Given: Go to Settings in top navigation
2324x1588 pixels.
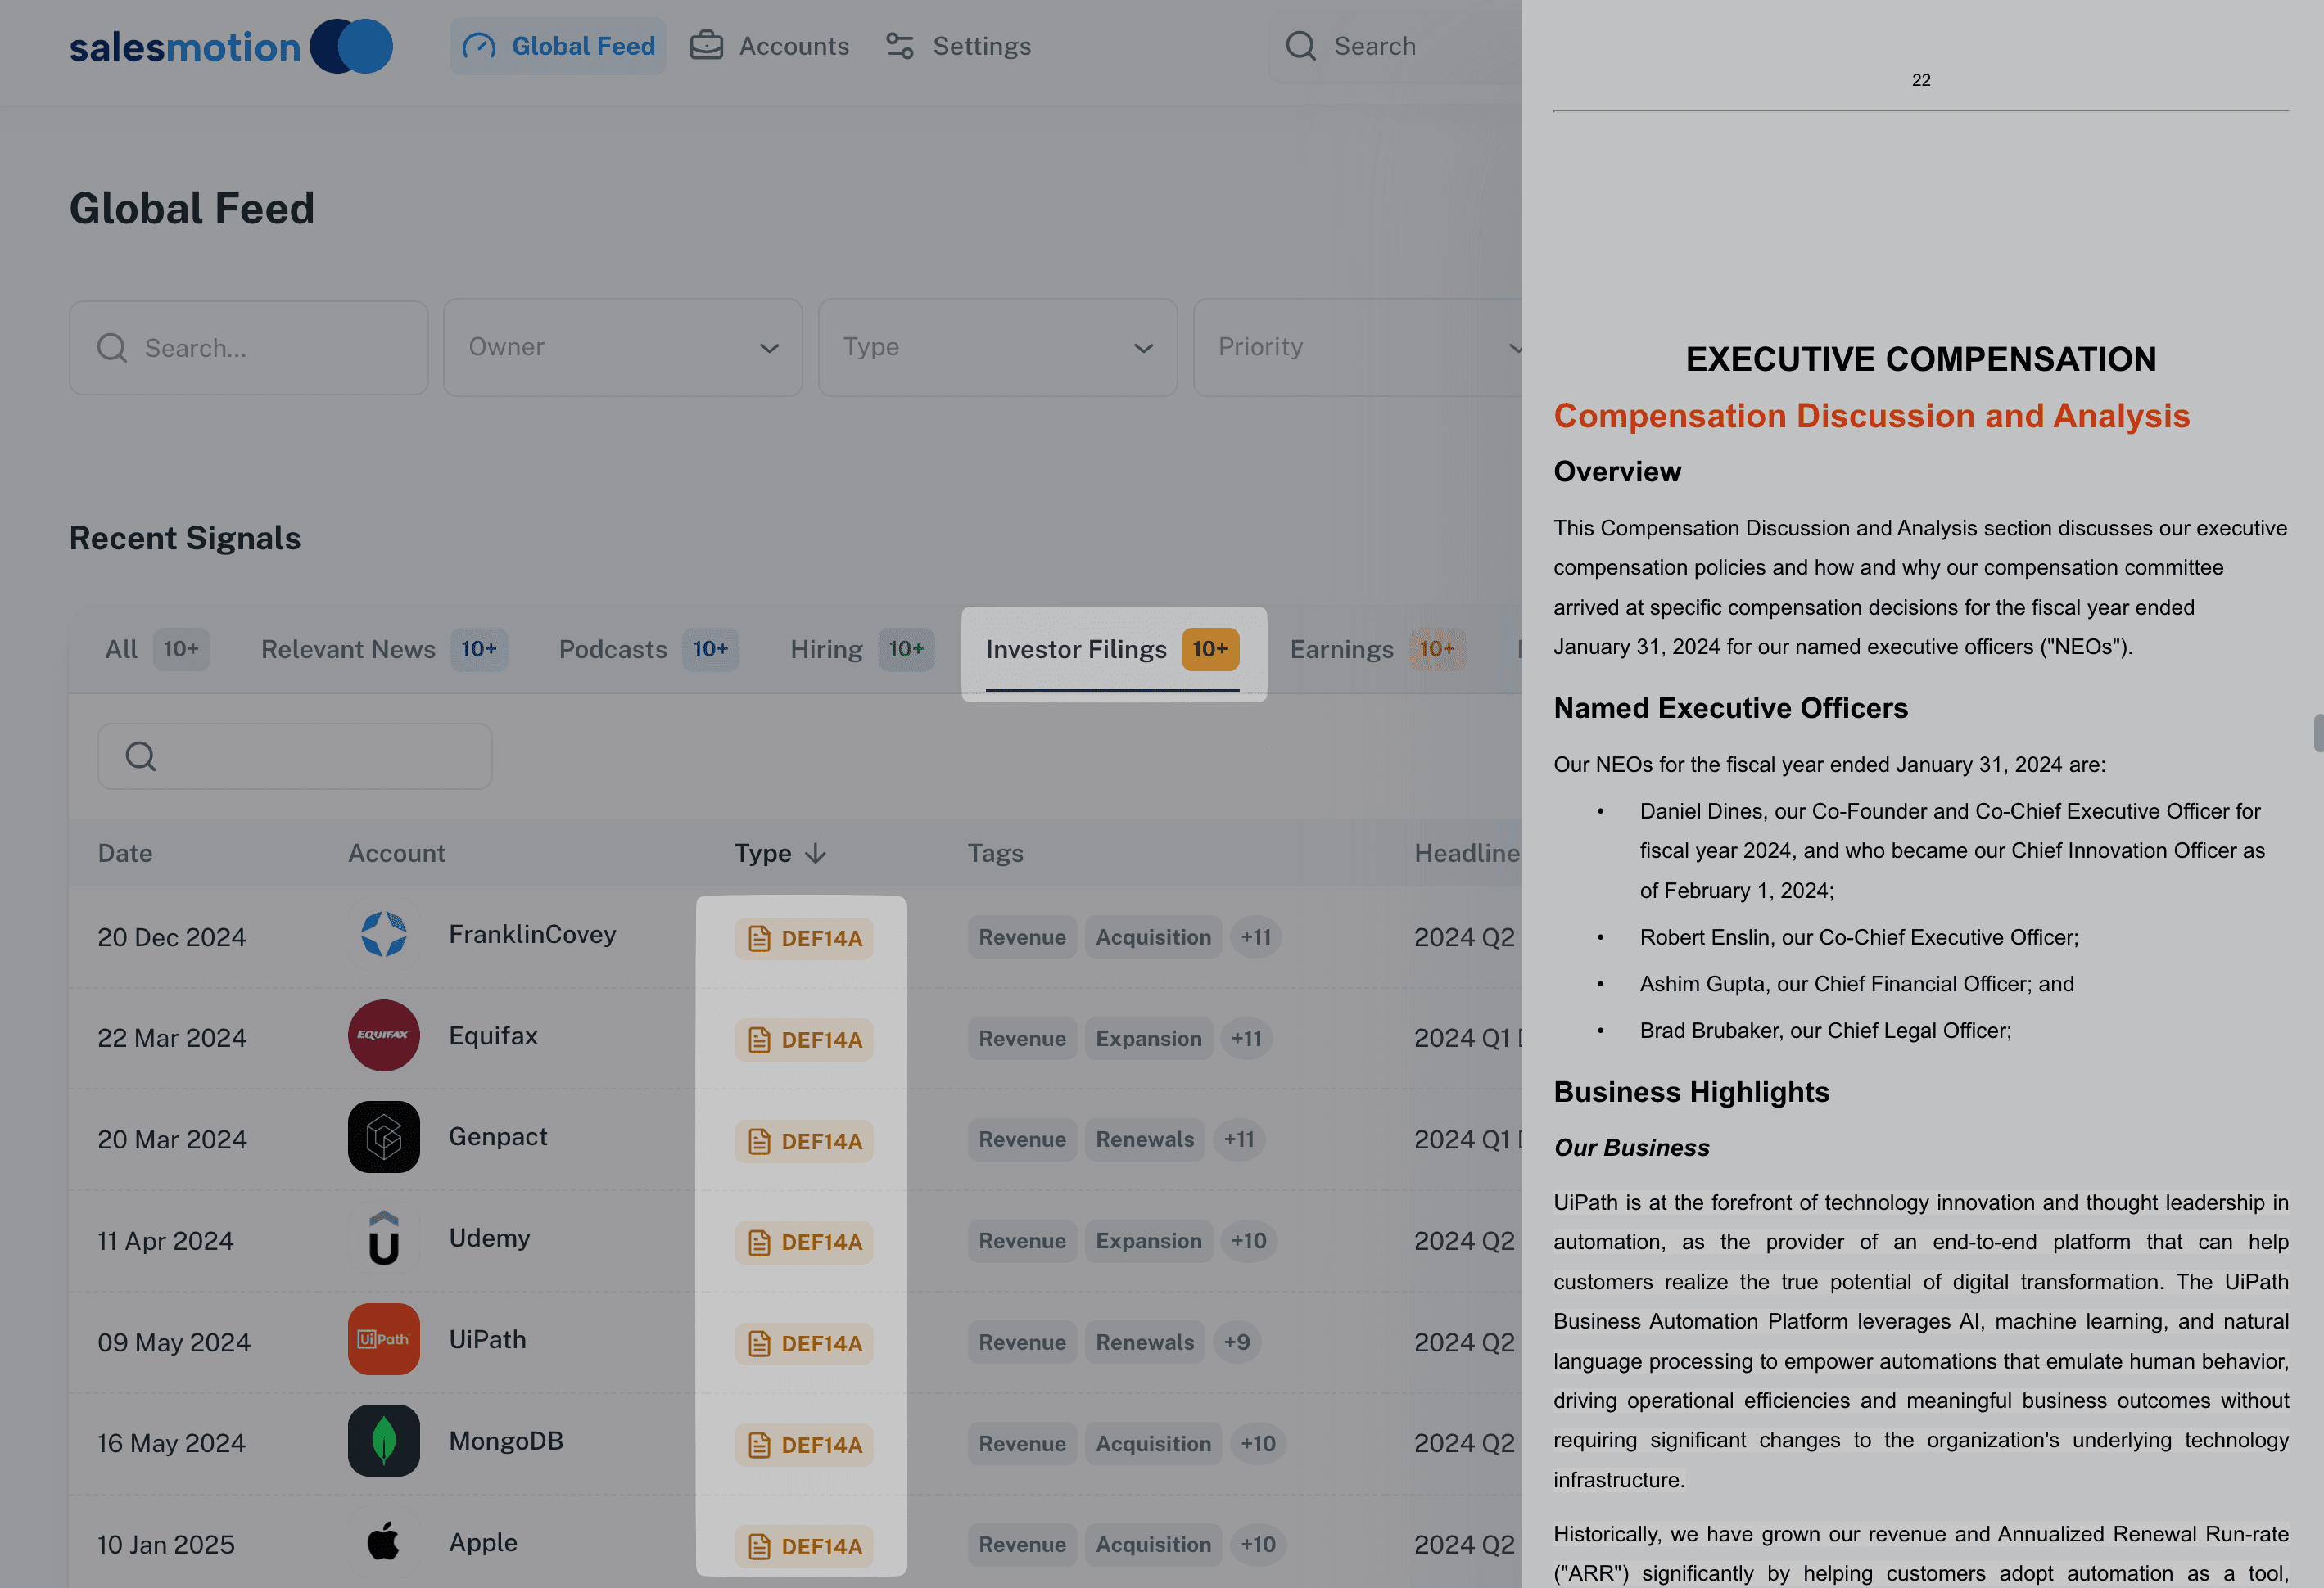Looking at the screenshot, I should point(959,46).
